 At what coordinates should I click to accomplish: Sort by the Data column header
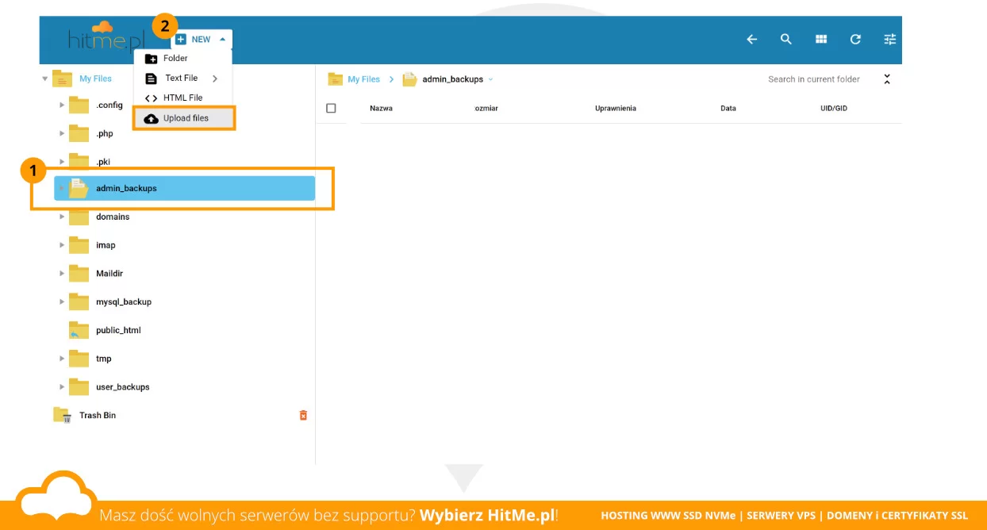tap(728, 108)
